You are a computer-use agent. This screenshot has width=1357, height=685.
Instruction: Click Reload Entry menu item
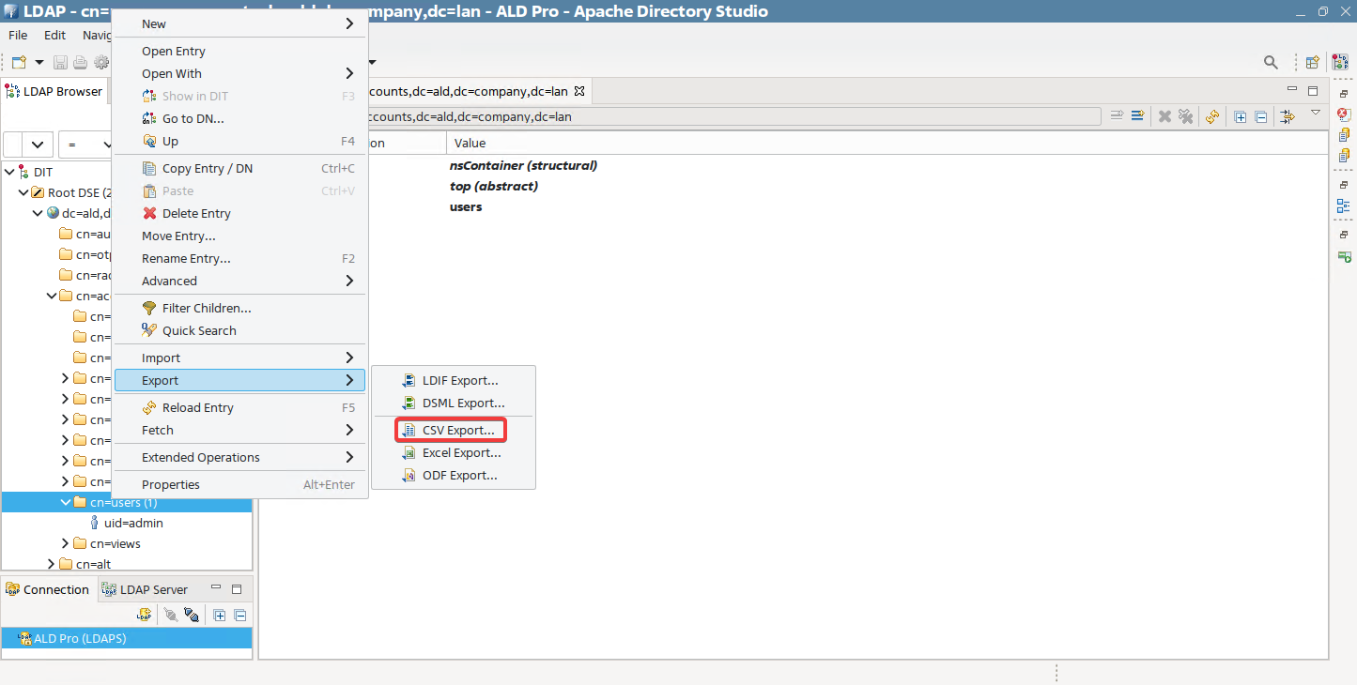tap(239, 407)
